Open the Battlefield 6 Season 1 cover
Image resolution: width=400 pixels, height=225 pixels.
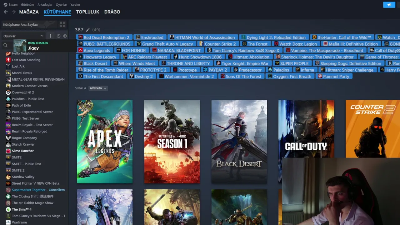point(172,142)
